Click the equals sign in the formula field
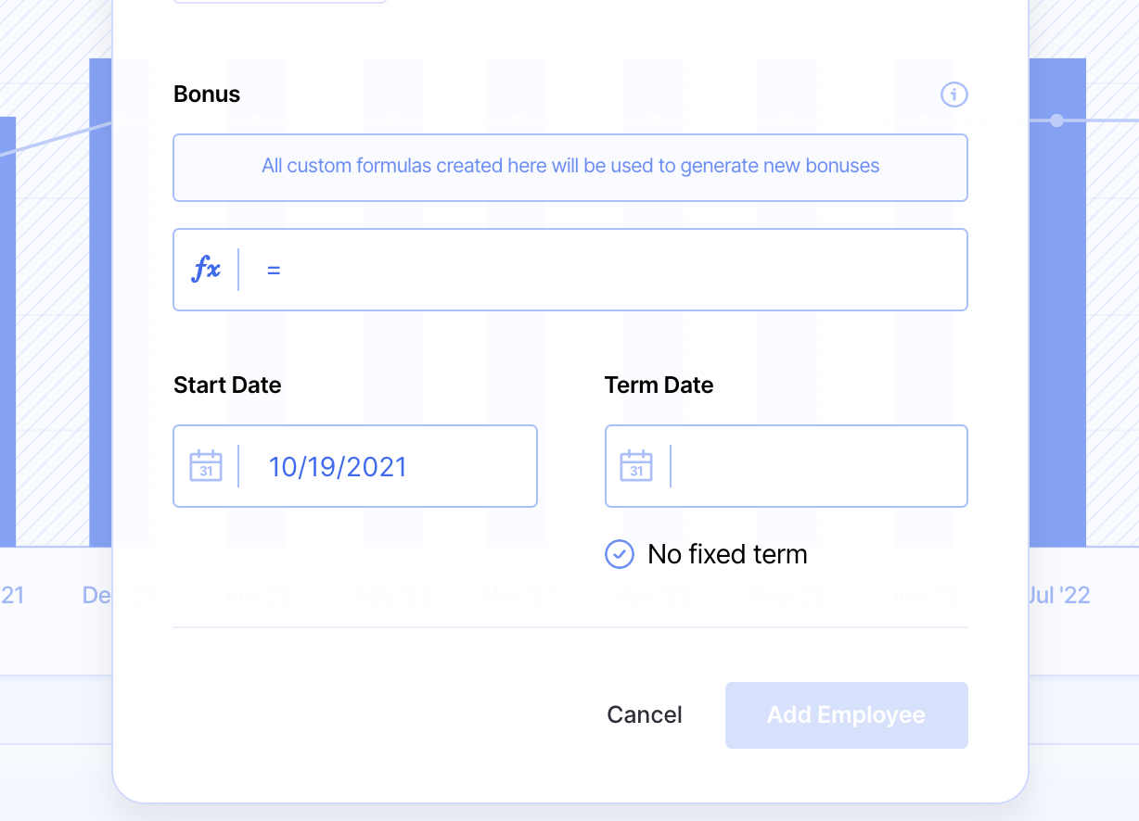Image resolution: width=1139 pixels, height=821 pixels. (x=274, y=271)
